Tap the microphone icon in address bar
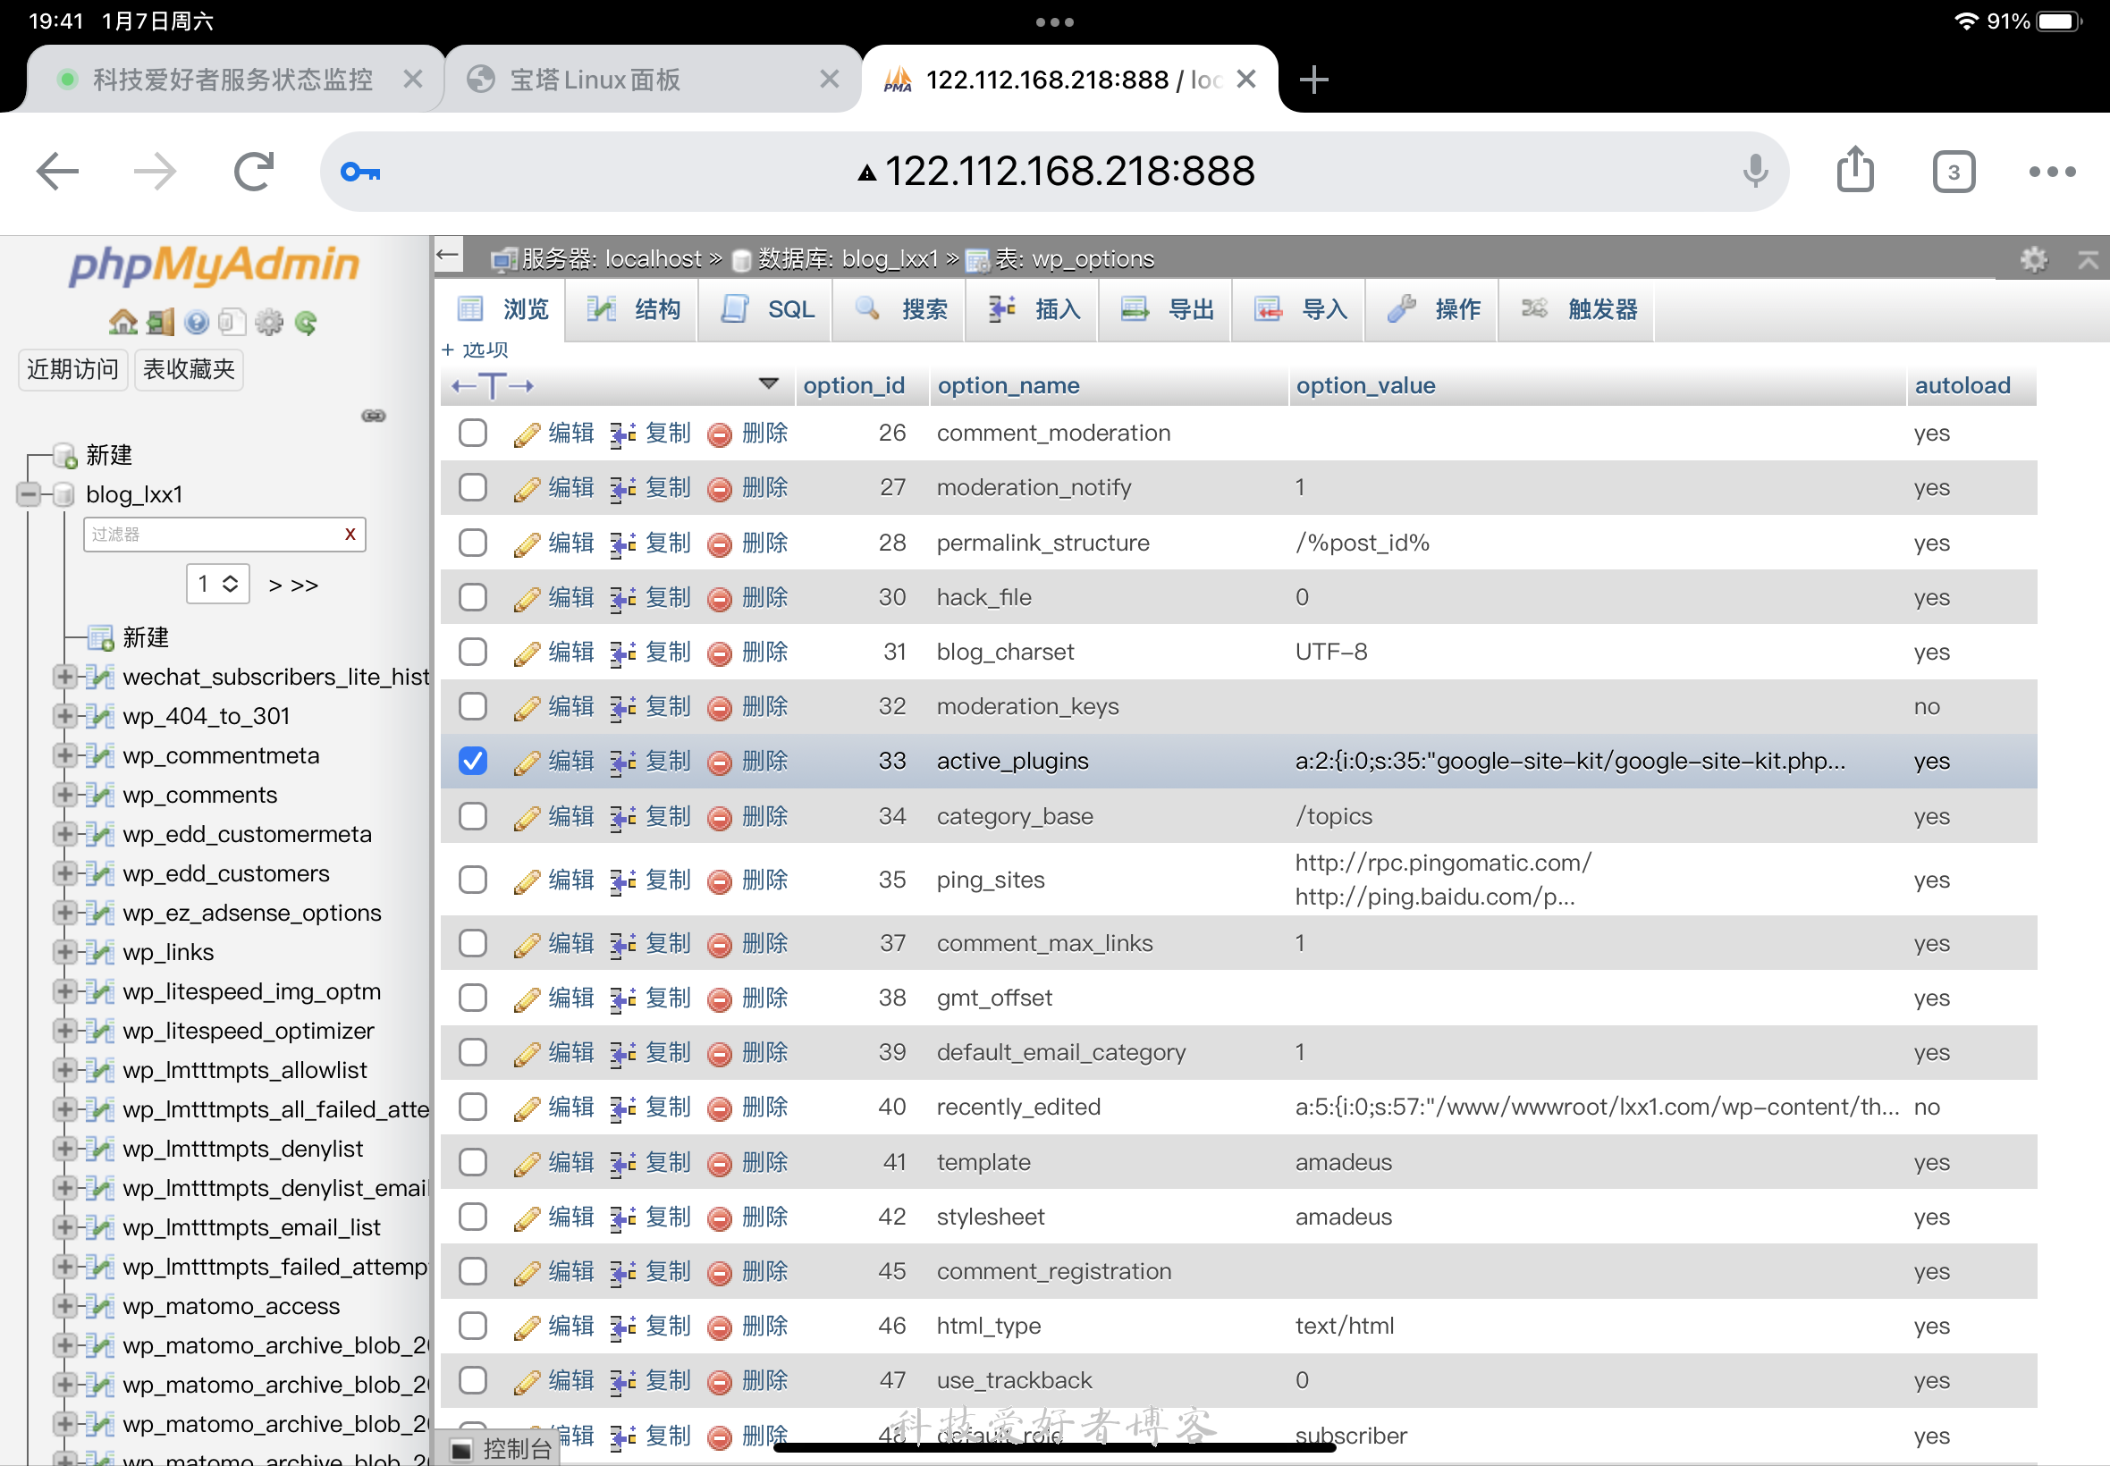 tap(1754, 171)
